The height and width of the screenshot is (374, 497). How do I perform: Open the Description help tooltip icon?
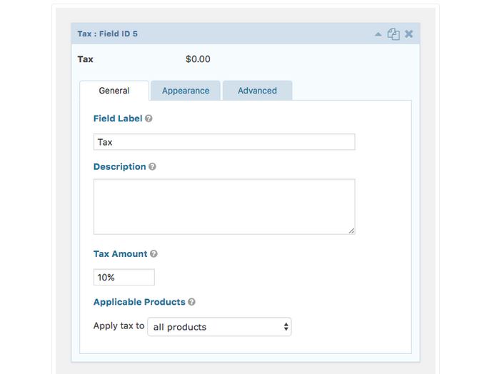pos(152,166)
